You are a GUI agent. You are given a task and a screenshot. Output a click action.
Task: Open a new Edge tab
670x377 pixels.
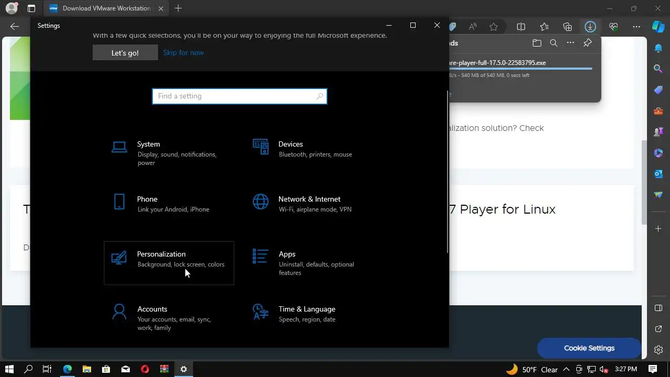[x=178, y=8]
